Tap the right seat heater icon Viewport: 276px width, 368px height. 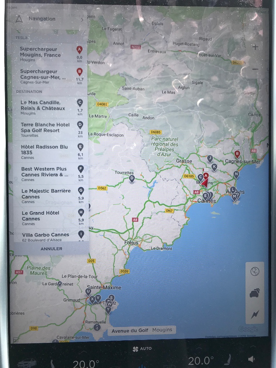pyautogui.click(x=227, y=360)
